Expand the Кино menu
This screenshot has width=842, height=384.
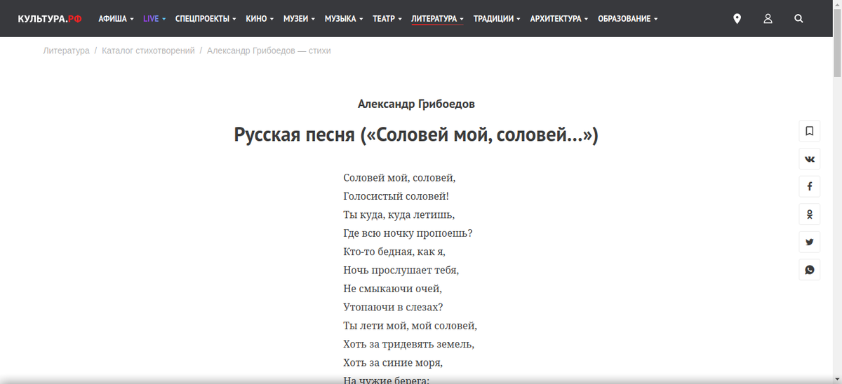(260, 19)
